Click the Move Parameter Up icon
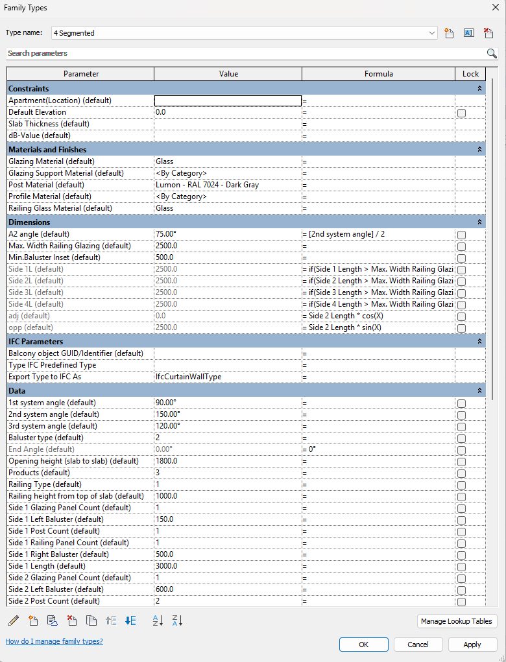506x662 pixels. tap(111, 621)
